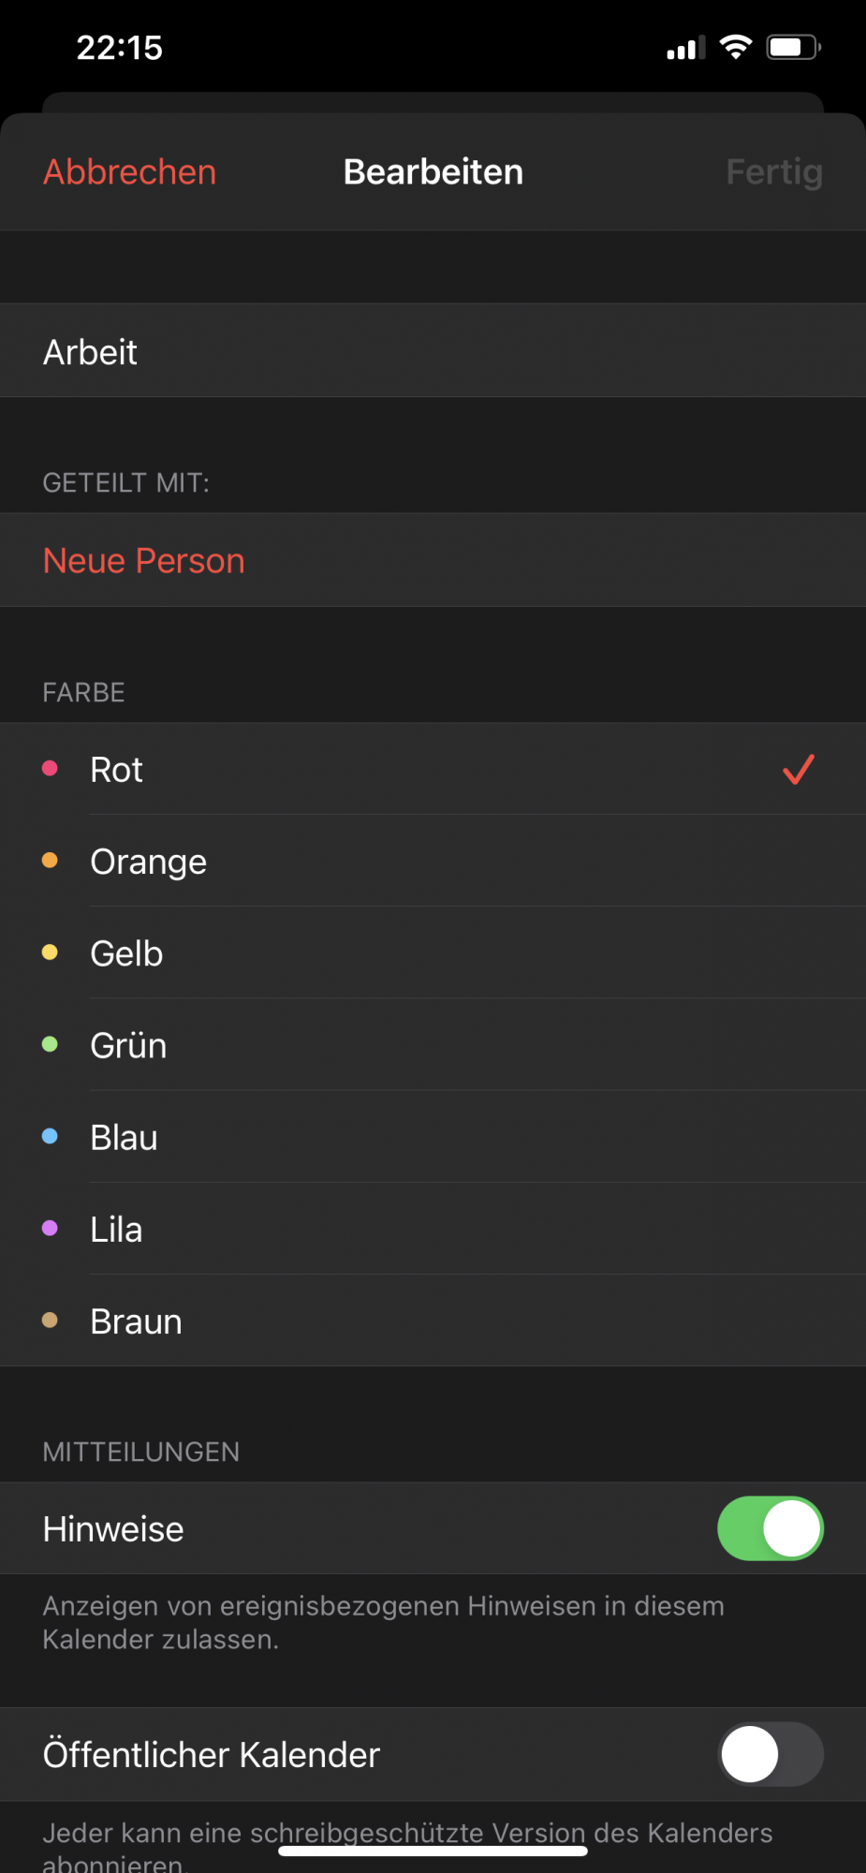Select Lila as calendar color

pos(116,1229)
